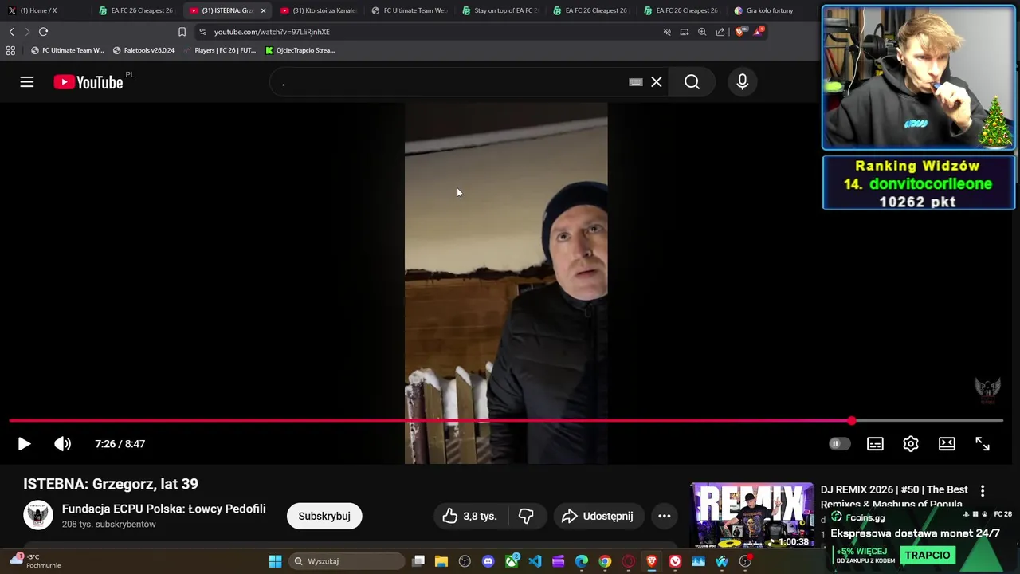The height and width of the screenshot is (574, 1020).
Task: Switch to FC Ultimate Team Web tab
Action: click(409, 10)
